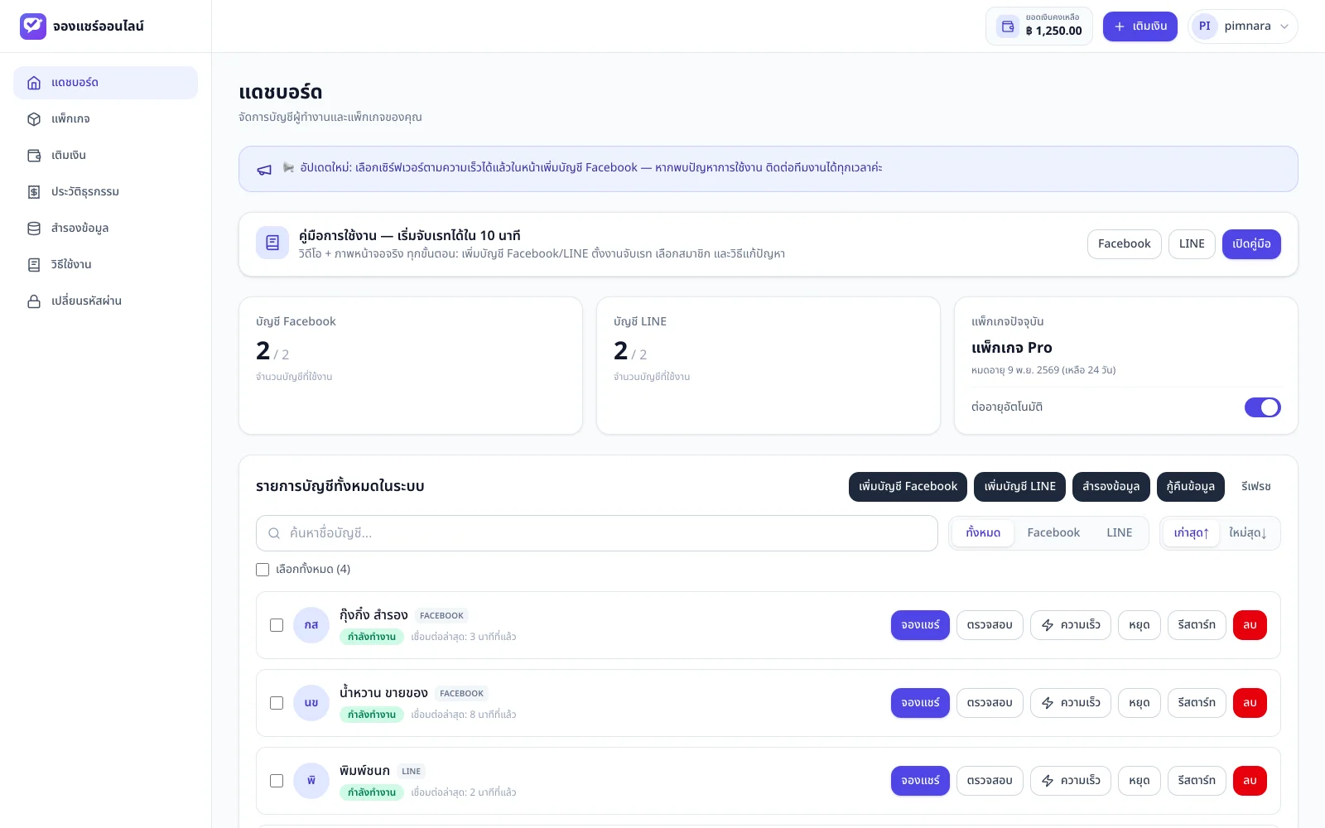Image resolution: width=1325 pixels, height=828 pixels.
Task: Click ความเร็ว for น้ำหวาน ขายของ
Action: click(1070, 703)
